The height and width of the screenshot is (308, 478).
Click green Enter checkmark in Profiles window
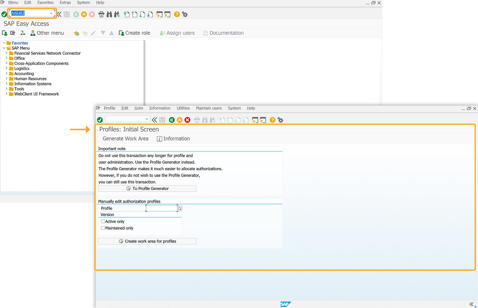(x=100, y=120)
